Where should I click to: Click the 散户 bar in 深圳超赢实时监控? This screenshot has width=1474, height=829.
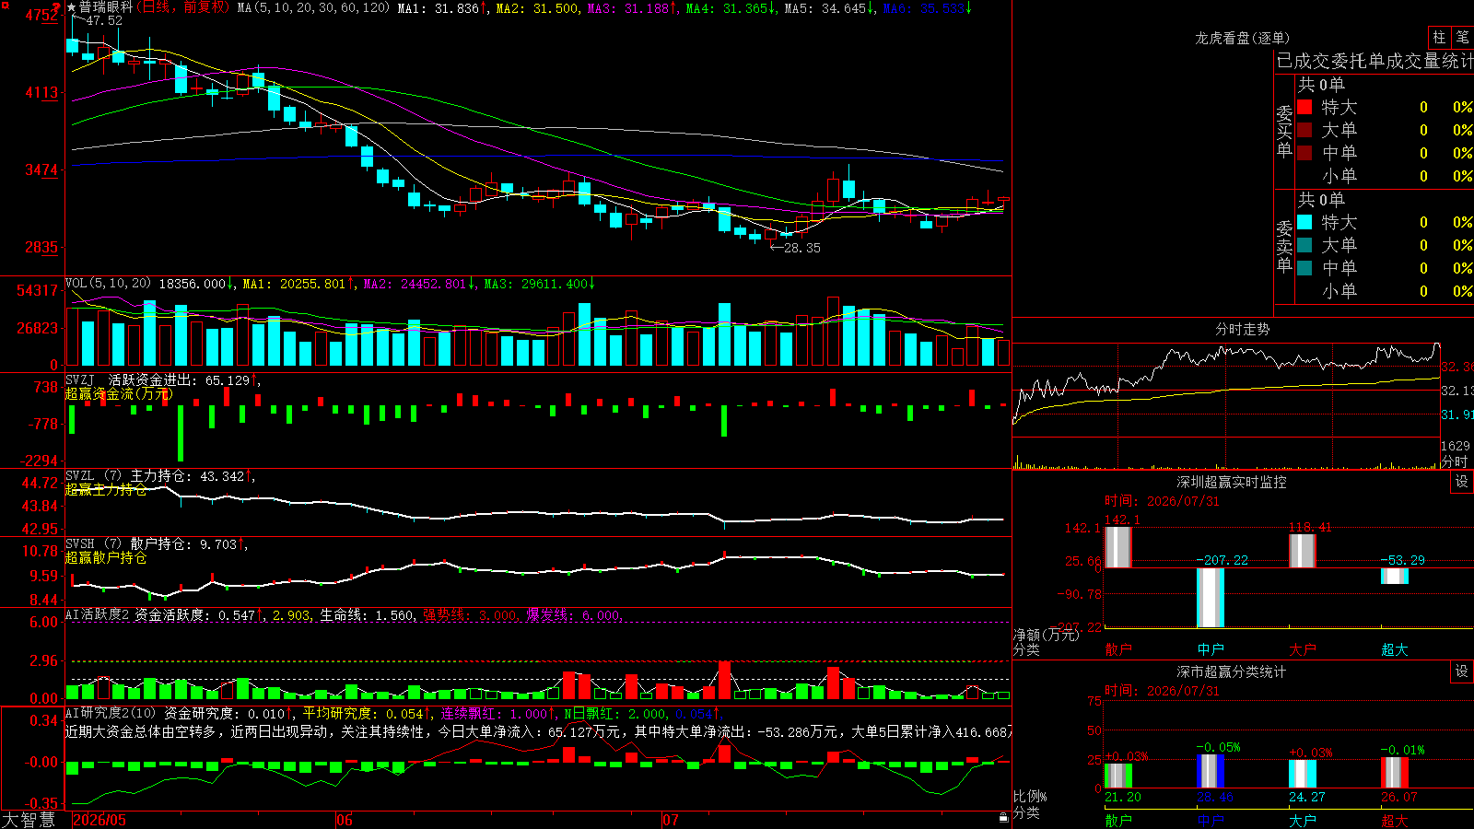(x=1117, y=546)
